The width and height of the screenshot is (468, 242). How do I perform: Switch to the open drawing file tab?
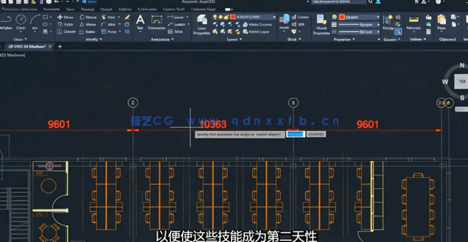point(29,47)
